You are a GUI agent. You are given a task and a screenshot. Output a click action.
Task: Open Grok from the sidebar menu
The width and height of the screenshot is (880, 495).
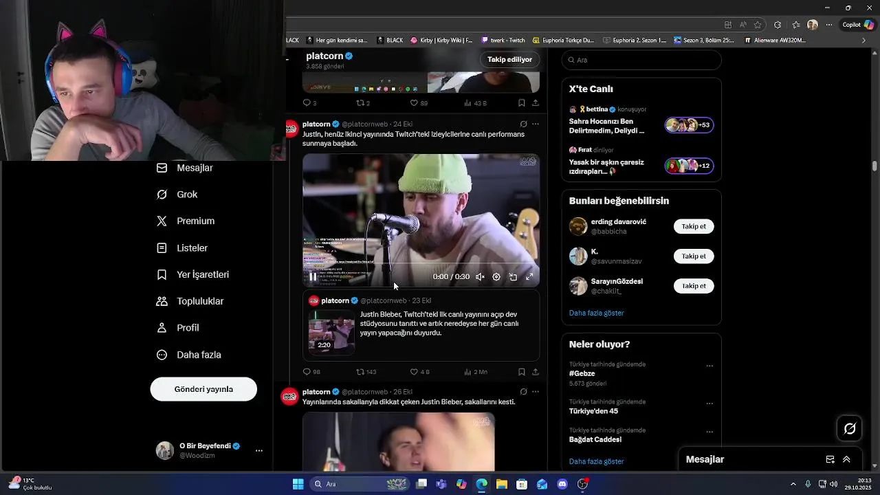[x=177, y=195]
